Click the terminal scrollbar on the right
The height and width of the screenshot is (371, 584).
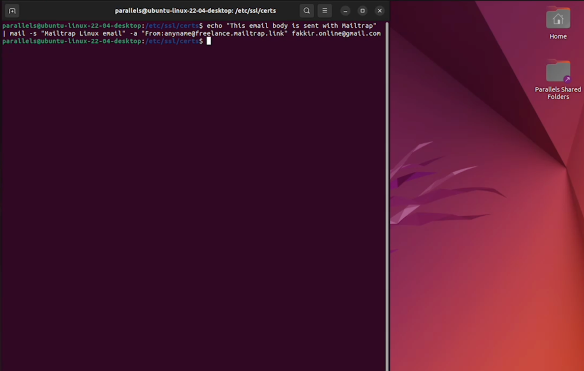pyautogui.click(x=387, y=114)
